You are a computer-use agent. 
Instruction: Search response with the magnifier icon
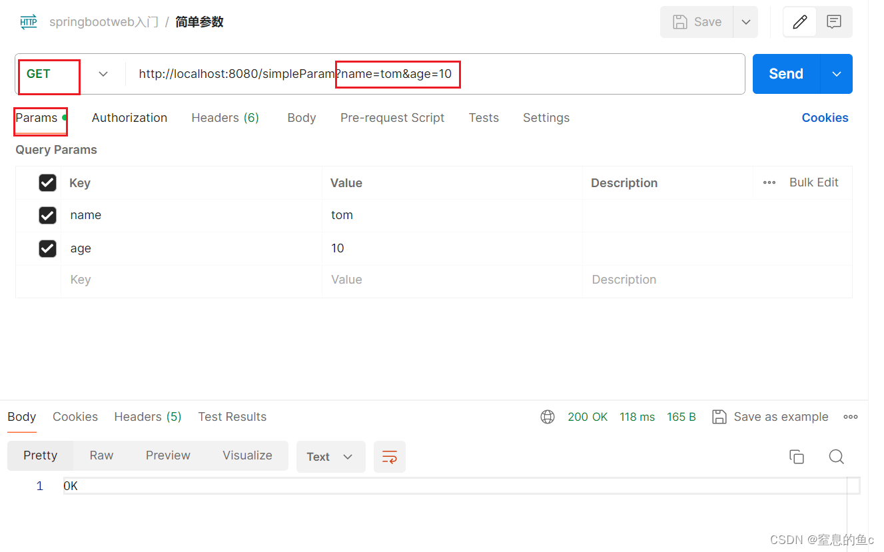(837, 457)
